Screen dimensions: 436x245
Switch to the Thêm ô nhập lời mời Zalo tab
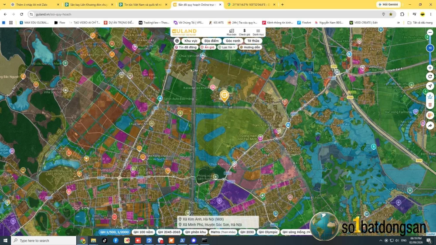click(35, 4)
